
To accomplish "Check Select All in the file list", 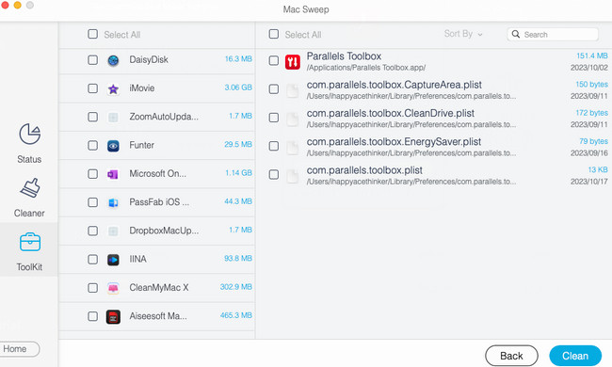I will coord(274,34).
